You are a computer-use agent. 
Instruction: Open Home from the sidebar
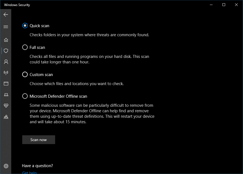[x=6, y=40]
